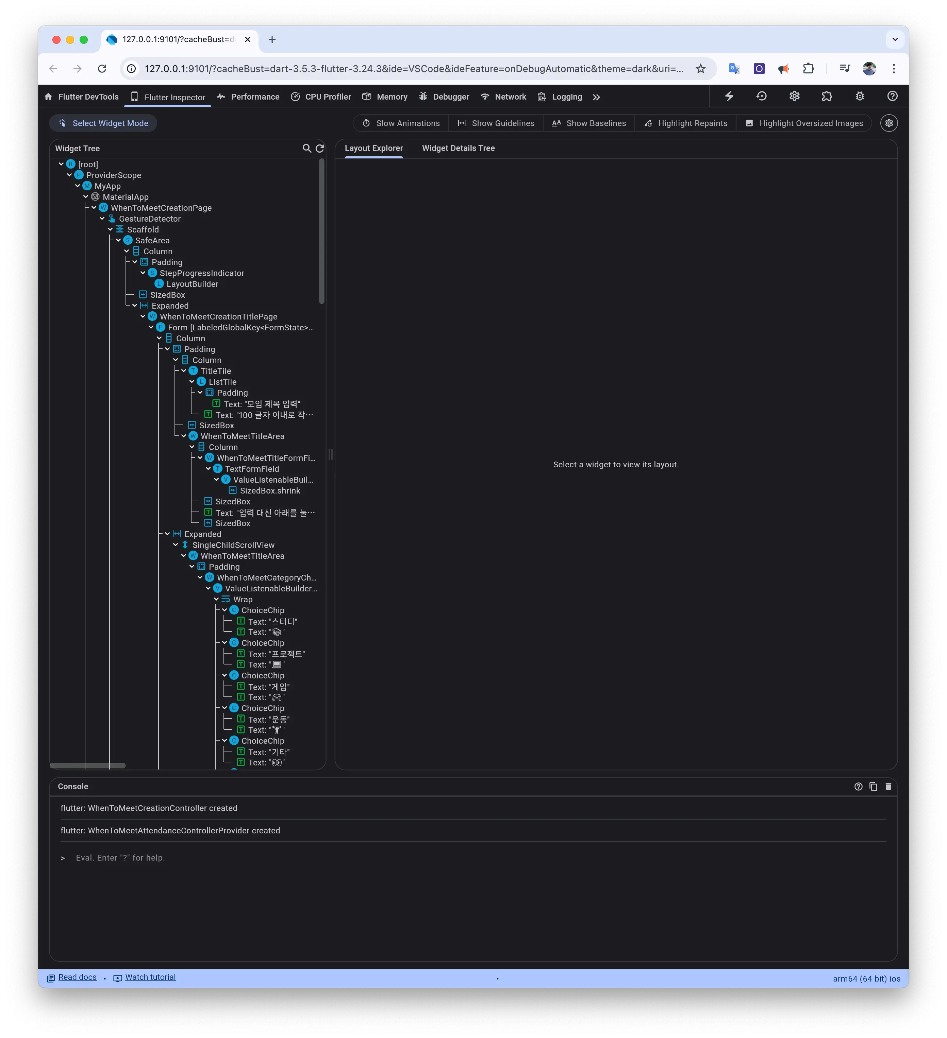Collapse the TitleTile node
Screen dimensions: 947x1038
point(184,370)
